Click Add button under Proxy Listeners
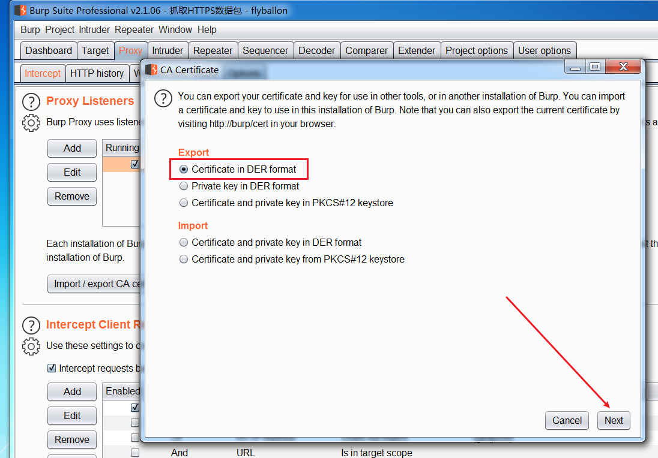 (x=72, y=148)
